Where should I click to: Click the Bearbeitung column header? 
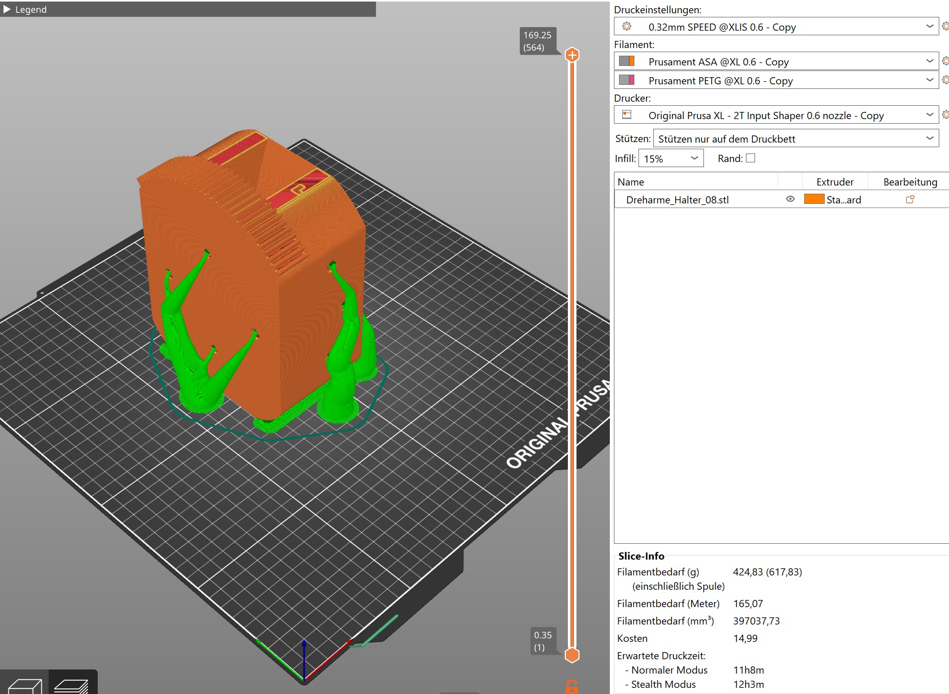pos(910,182)
